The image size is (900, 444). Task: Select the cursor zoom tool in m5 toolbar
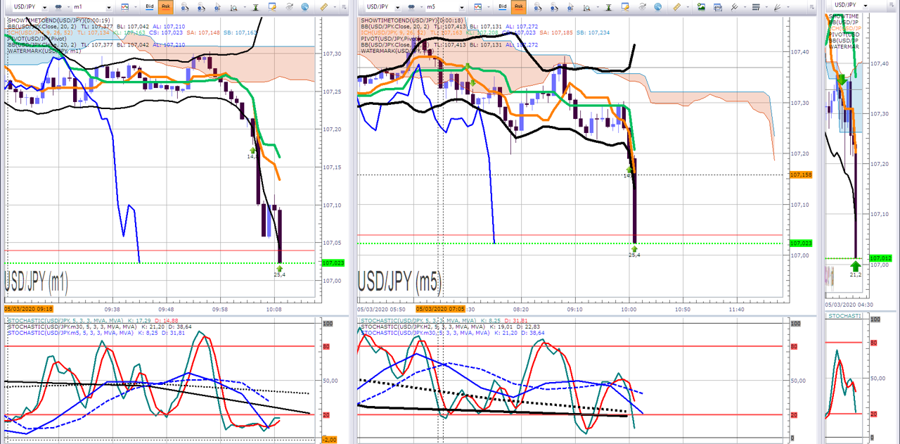pyautogui.click(x=570, y=6)
